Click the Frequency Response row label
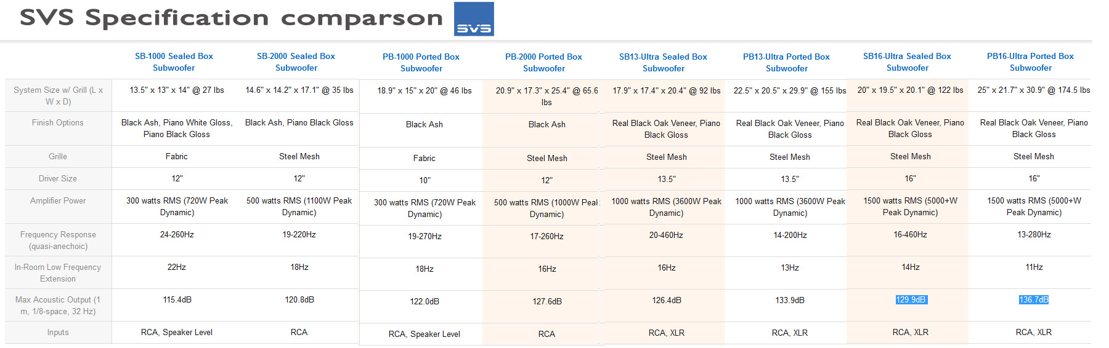The height and width of the screenshot is (348, 1109). tap(58, 240)
